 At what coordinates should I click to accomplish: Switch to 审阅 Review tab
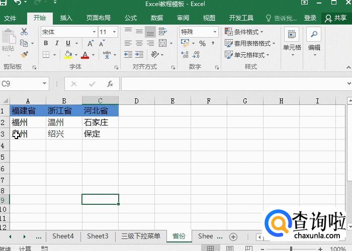click(x=183, y=18)
